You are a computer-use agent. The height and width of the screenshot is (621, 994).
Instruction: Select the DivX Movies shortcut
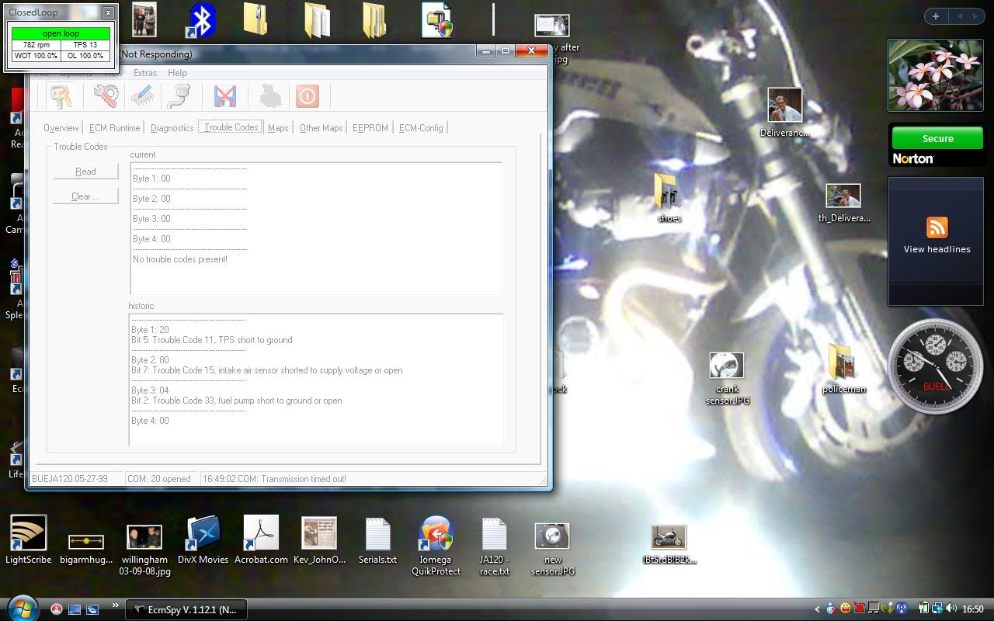[203, 540]
